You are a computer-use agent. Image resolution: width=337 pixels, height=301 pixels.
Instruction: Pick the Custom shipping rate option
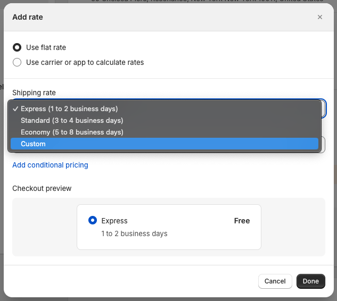[x=33, y=144]
